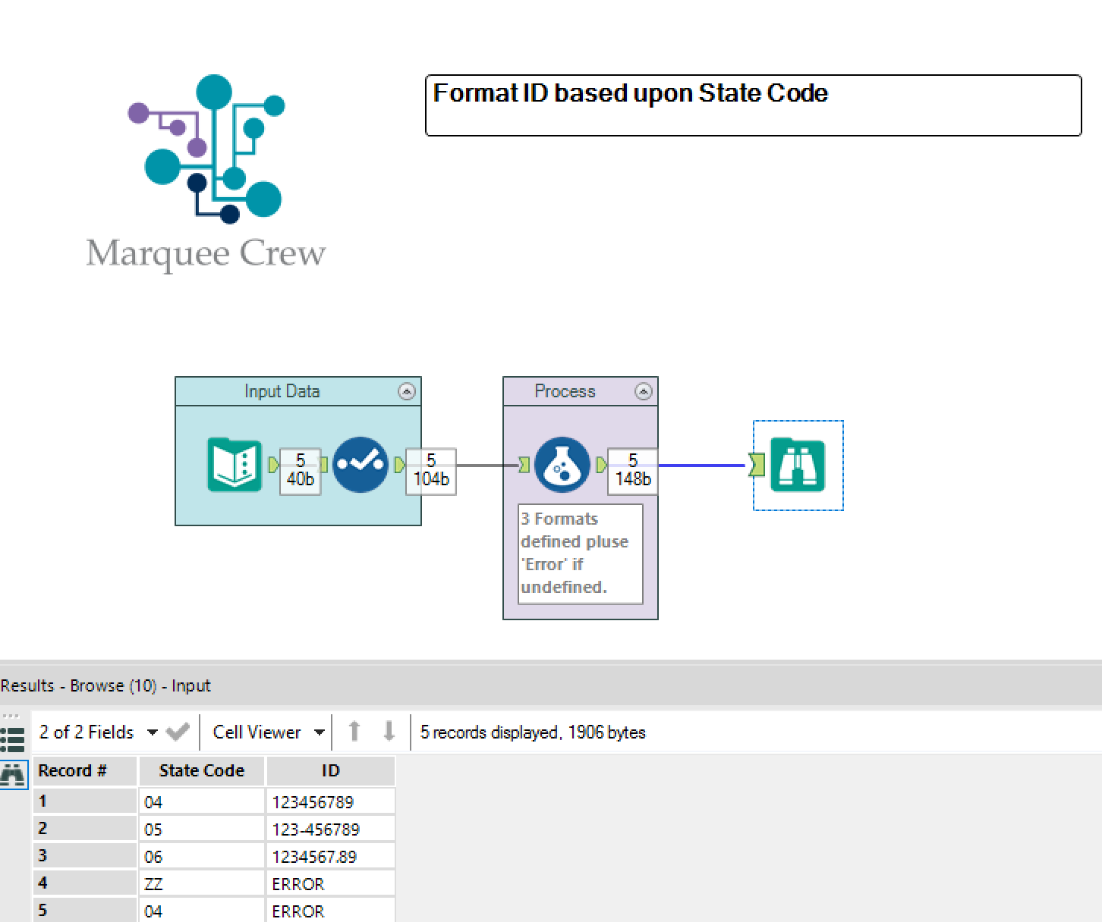Sort records by clicking State Code header
Viewport: 1102px width, 922px height.
(x=201, y=770)
